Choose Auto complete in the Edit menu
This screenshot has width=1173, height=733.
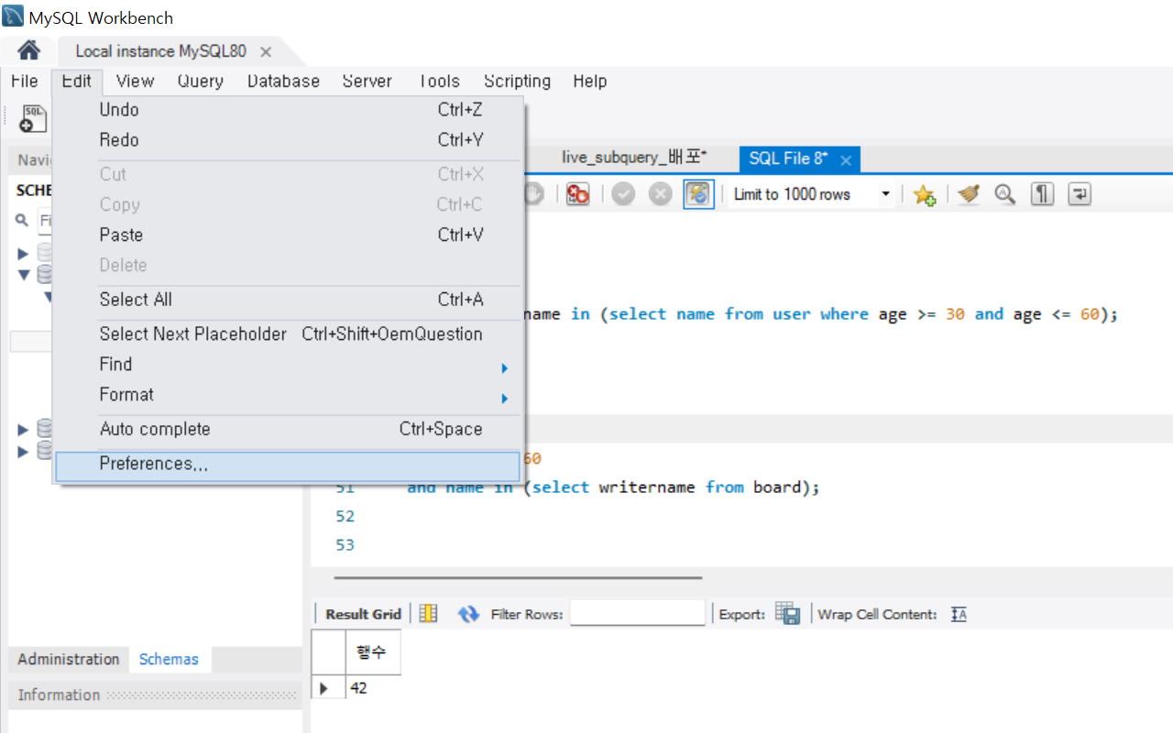288,429
